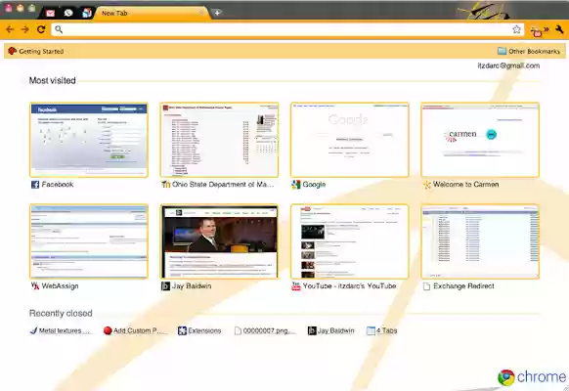The image size is (569, 391).
Task: Click the red icon beside Add Custom P...
Action: pos(108,330)
